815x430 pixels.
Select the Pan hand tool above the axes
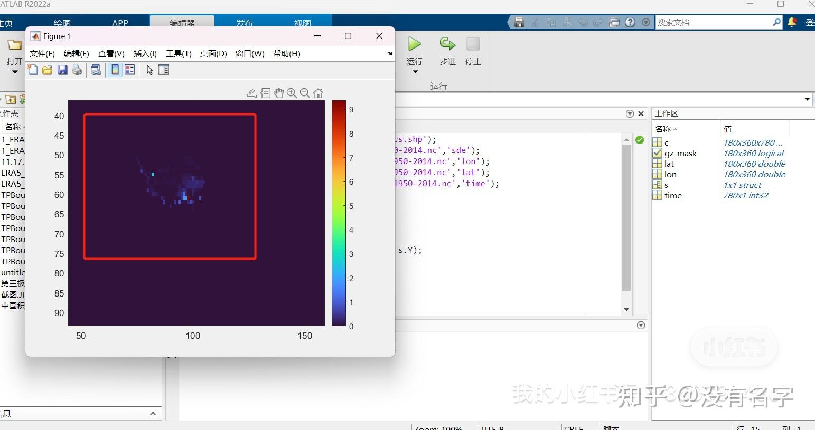278,93
